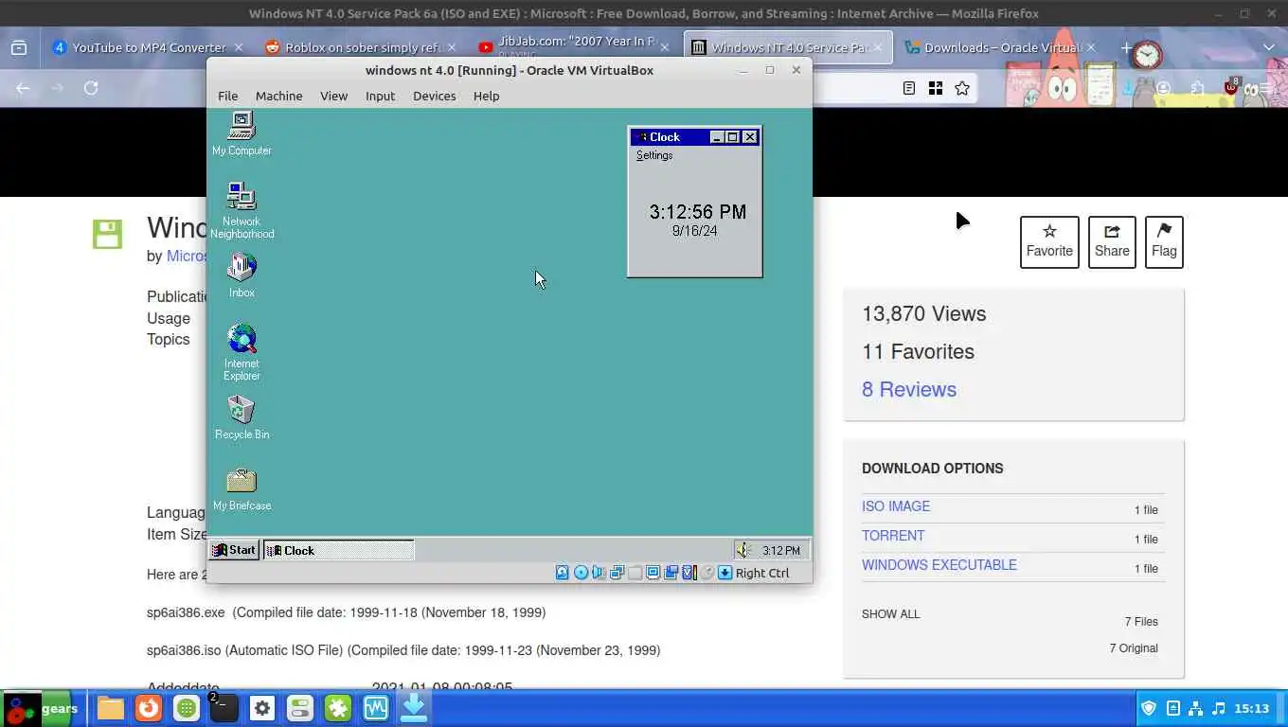Click VirtualBox display indicator icon
Screen dimensions: 1288x727
click(653, 573)
